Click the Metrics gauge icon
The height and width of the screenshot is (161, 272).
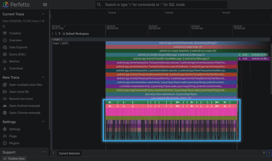point(5,61)
